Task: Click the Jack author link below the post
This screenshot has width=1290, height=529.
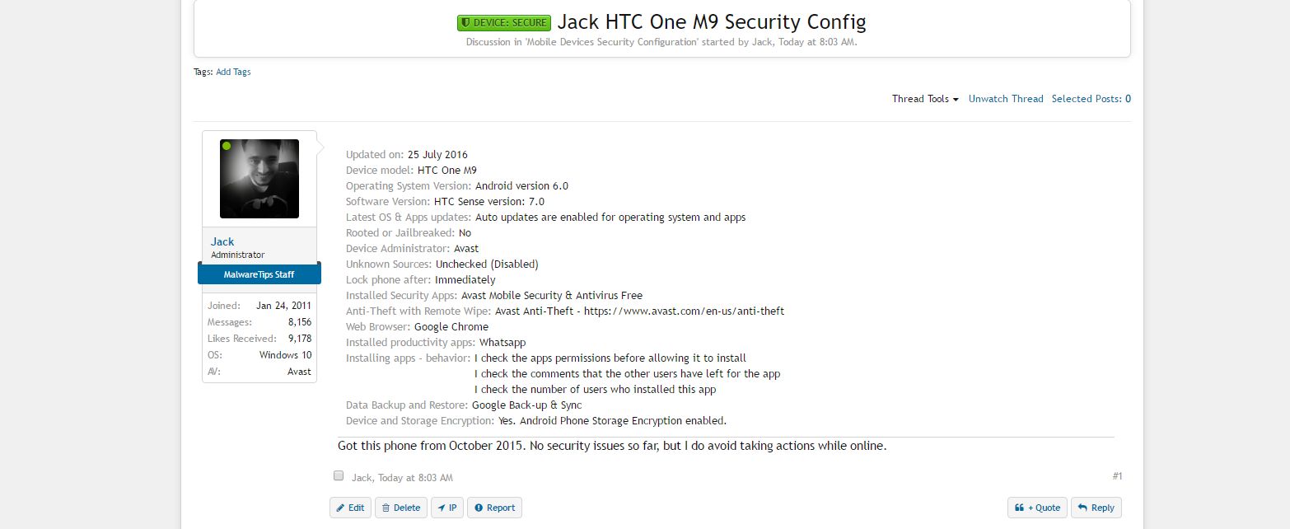Action: coord(361,478)
